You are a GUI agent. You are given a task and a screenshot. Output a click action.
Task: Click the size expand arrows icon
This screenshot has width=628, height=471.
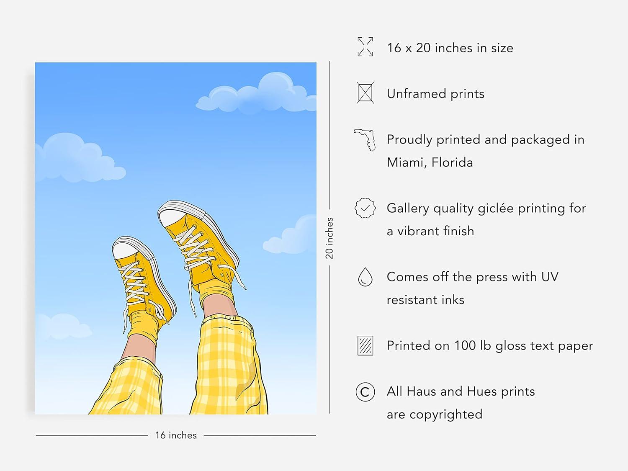365,47
